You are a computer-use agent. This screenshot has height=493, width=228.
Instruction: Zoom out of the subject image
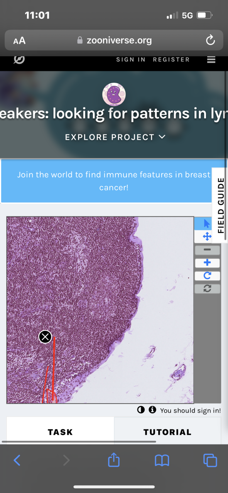tap(207, 250)
